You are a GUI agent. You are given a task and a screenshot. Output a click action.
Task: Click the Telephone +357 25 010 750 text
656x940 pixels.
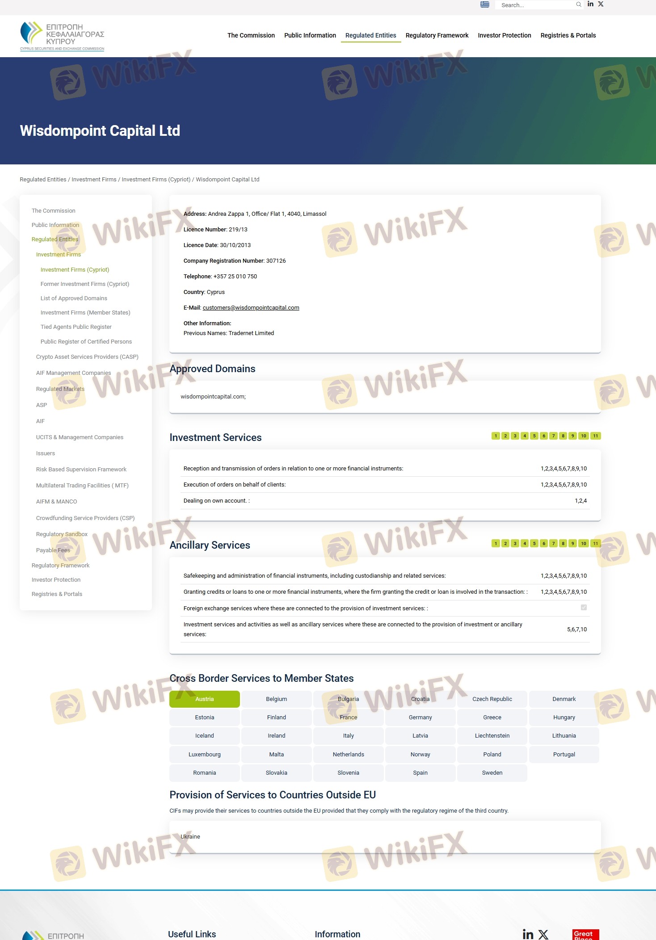[220, 277]
